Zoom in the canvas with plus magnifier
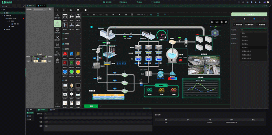Image resolution: width=272 pixels, height=135 pixels. [x=222, y=22]
